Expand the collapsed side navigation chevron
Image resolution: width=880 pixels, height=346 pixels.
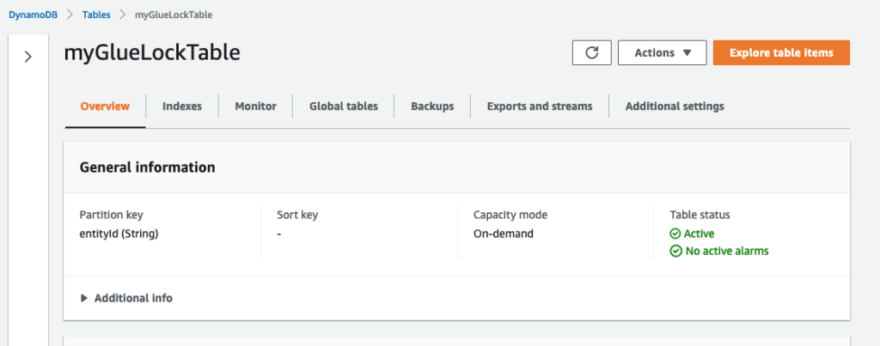pos(28,57)
